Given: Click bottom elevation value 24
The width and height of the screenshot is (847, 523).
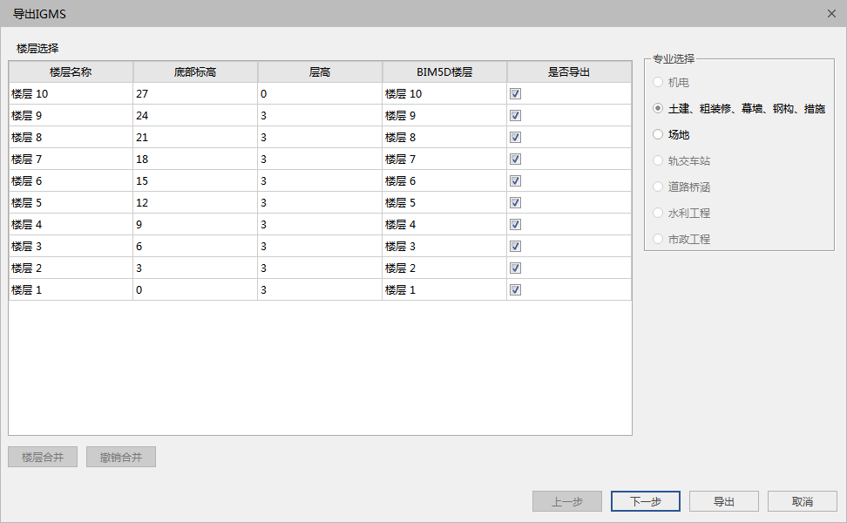Looking at the screenshot, I should click(195, 116).
